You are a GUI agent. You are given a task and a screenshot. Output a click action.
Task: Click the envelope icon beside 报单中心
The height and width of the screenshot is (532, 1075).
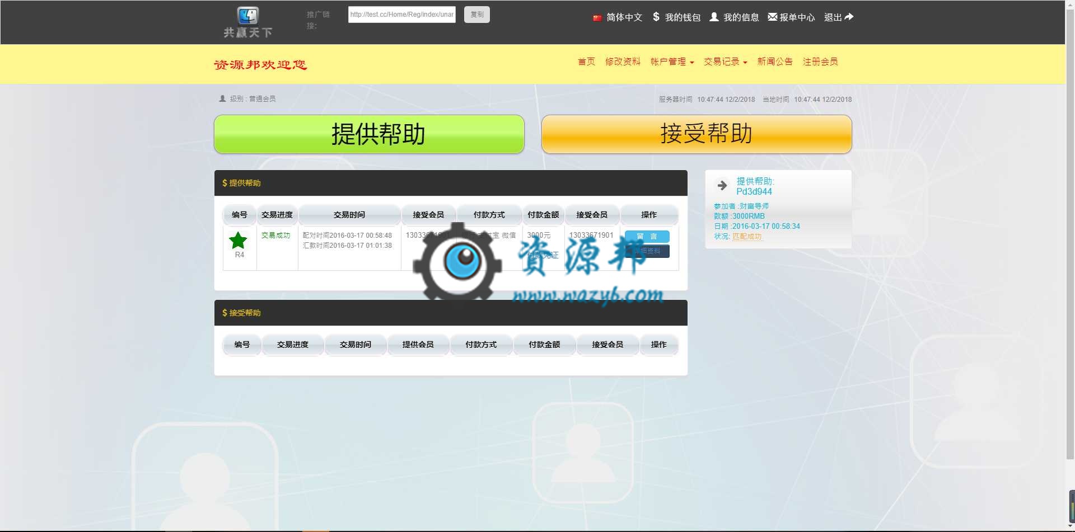772,17
